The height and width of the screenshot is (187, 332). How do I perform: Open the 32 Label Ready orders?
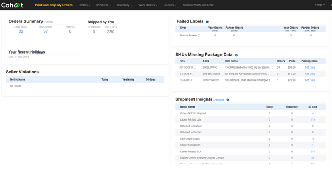click(x=21, y=31)
